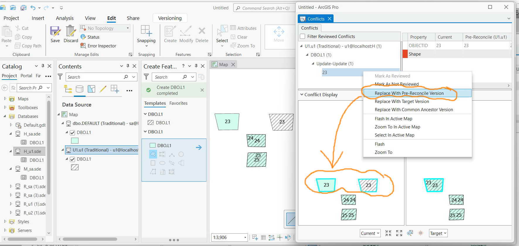Select conflict row 23 in the tree
519x246 pixels.
pos(360,72)
